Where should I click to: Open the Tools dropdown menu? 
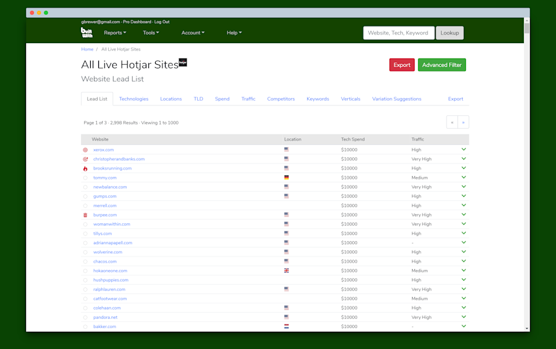click(151, 33)
